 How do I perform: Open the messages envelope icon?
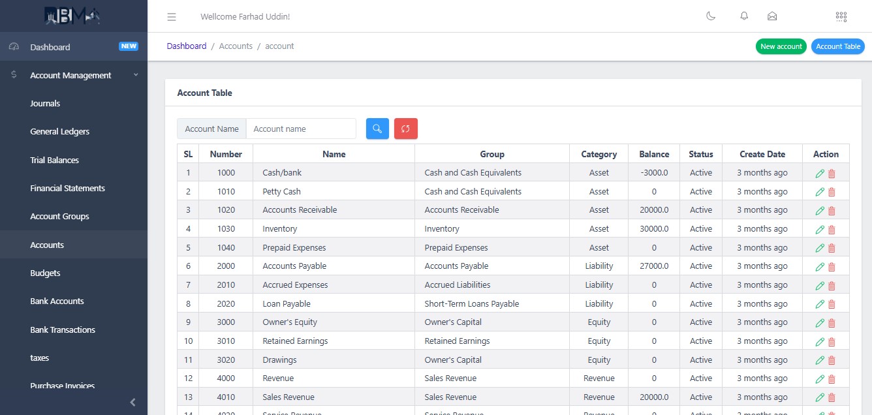(x=772, y=16)
